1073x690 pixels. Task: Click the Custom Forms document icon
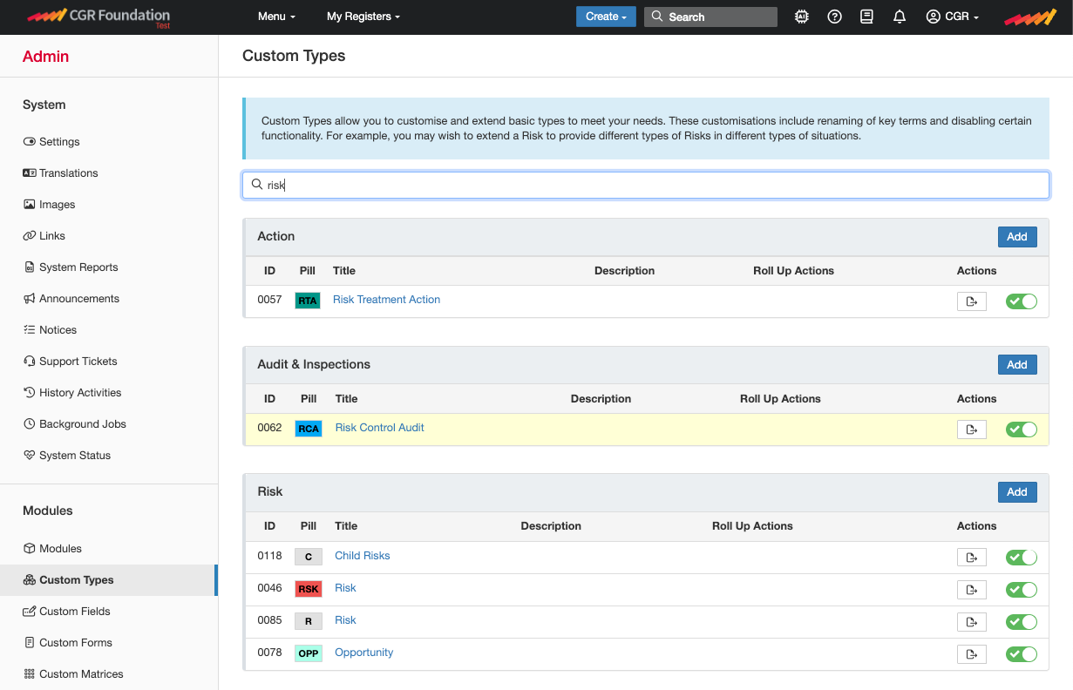30,642
